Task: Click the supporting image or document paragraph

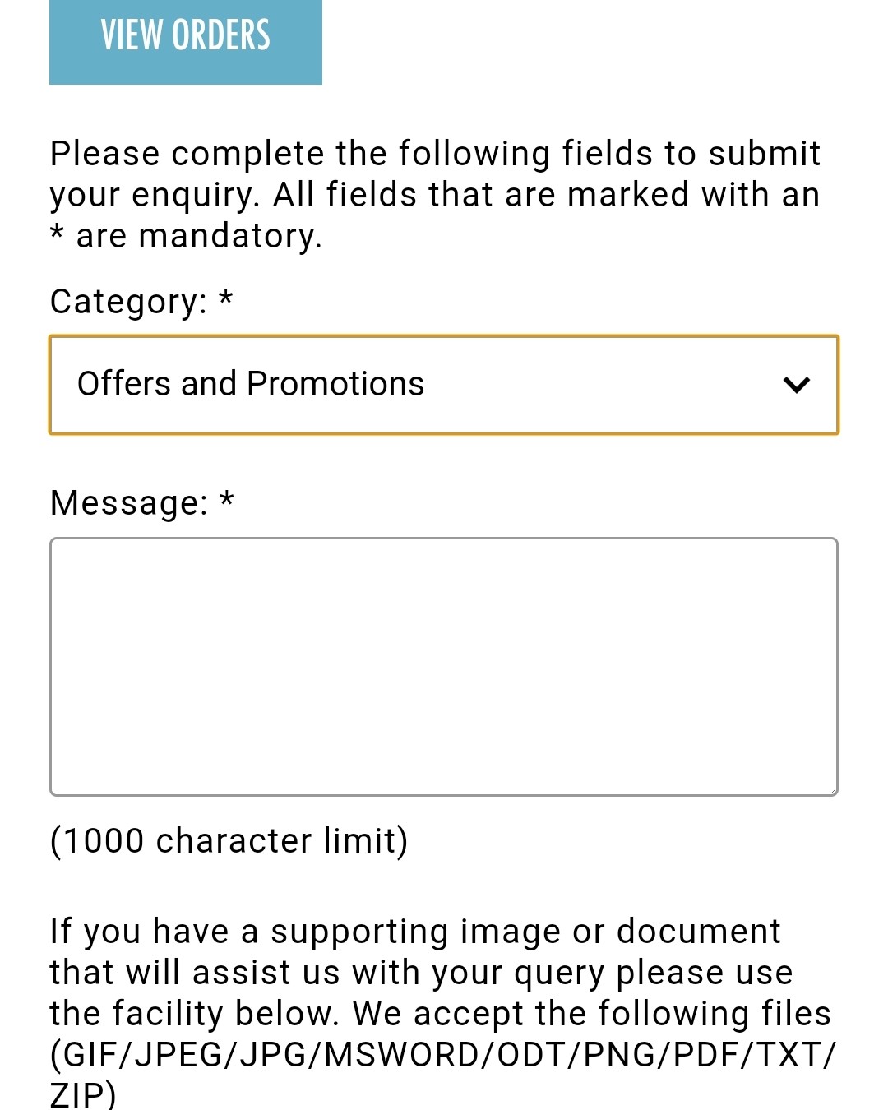Action: (443, 1013)
